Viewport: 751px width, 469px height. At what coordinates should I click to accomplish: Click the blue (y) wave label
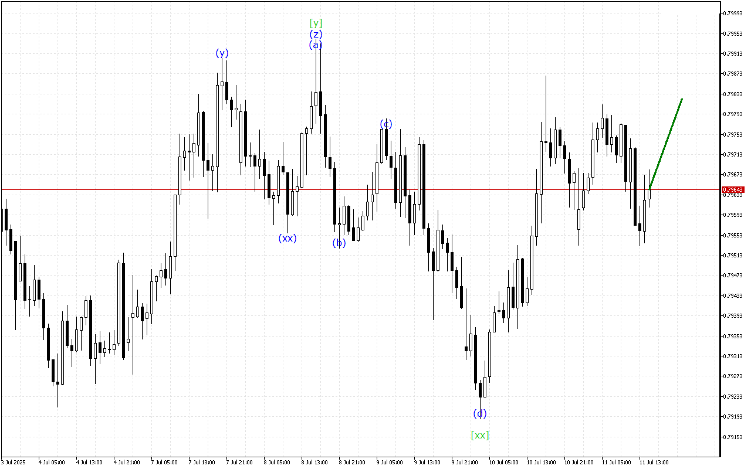tap(221, 53)
